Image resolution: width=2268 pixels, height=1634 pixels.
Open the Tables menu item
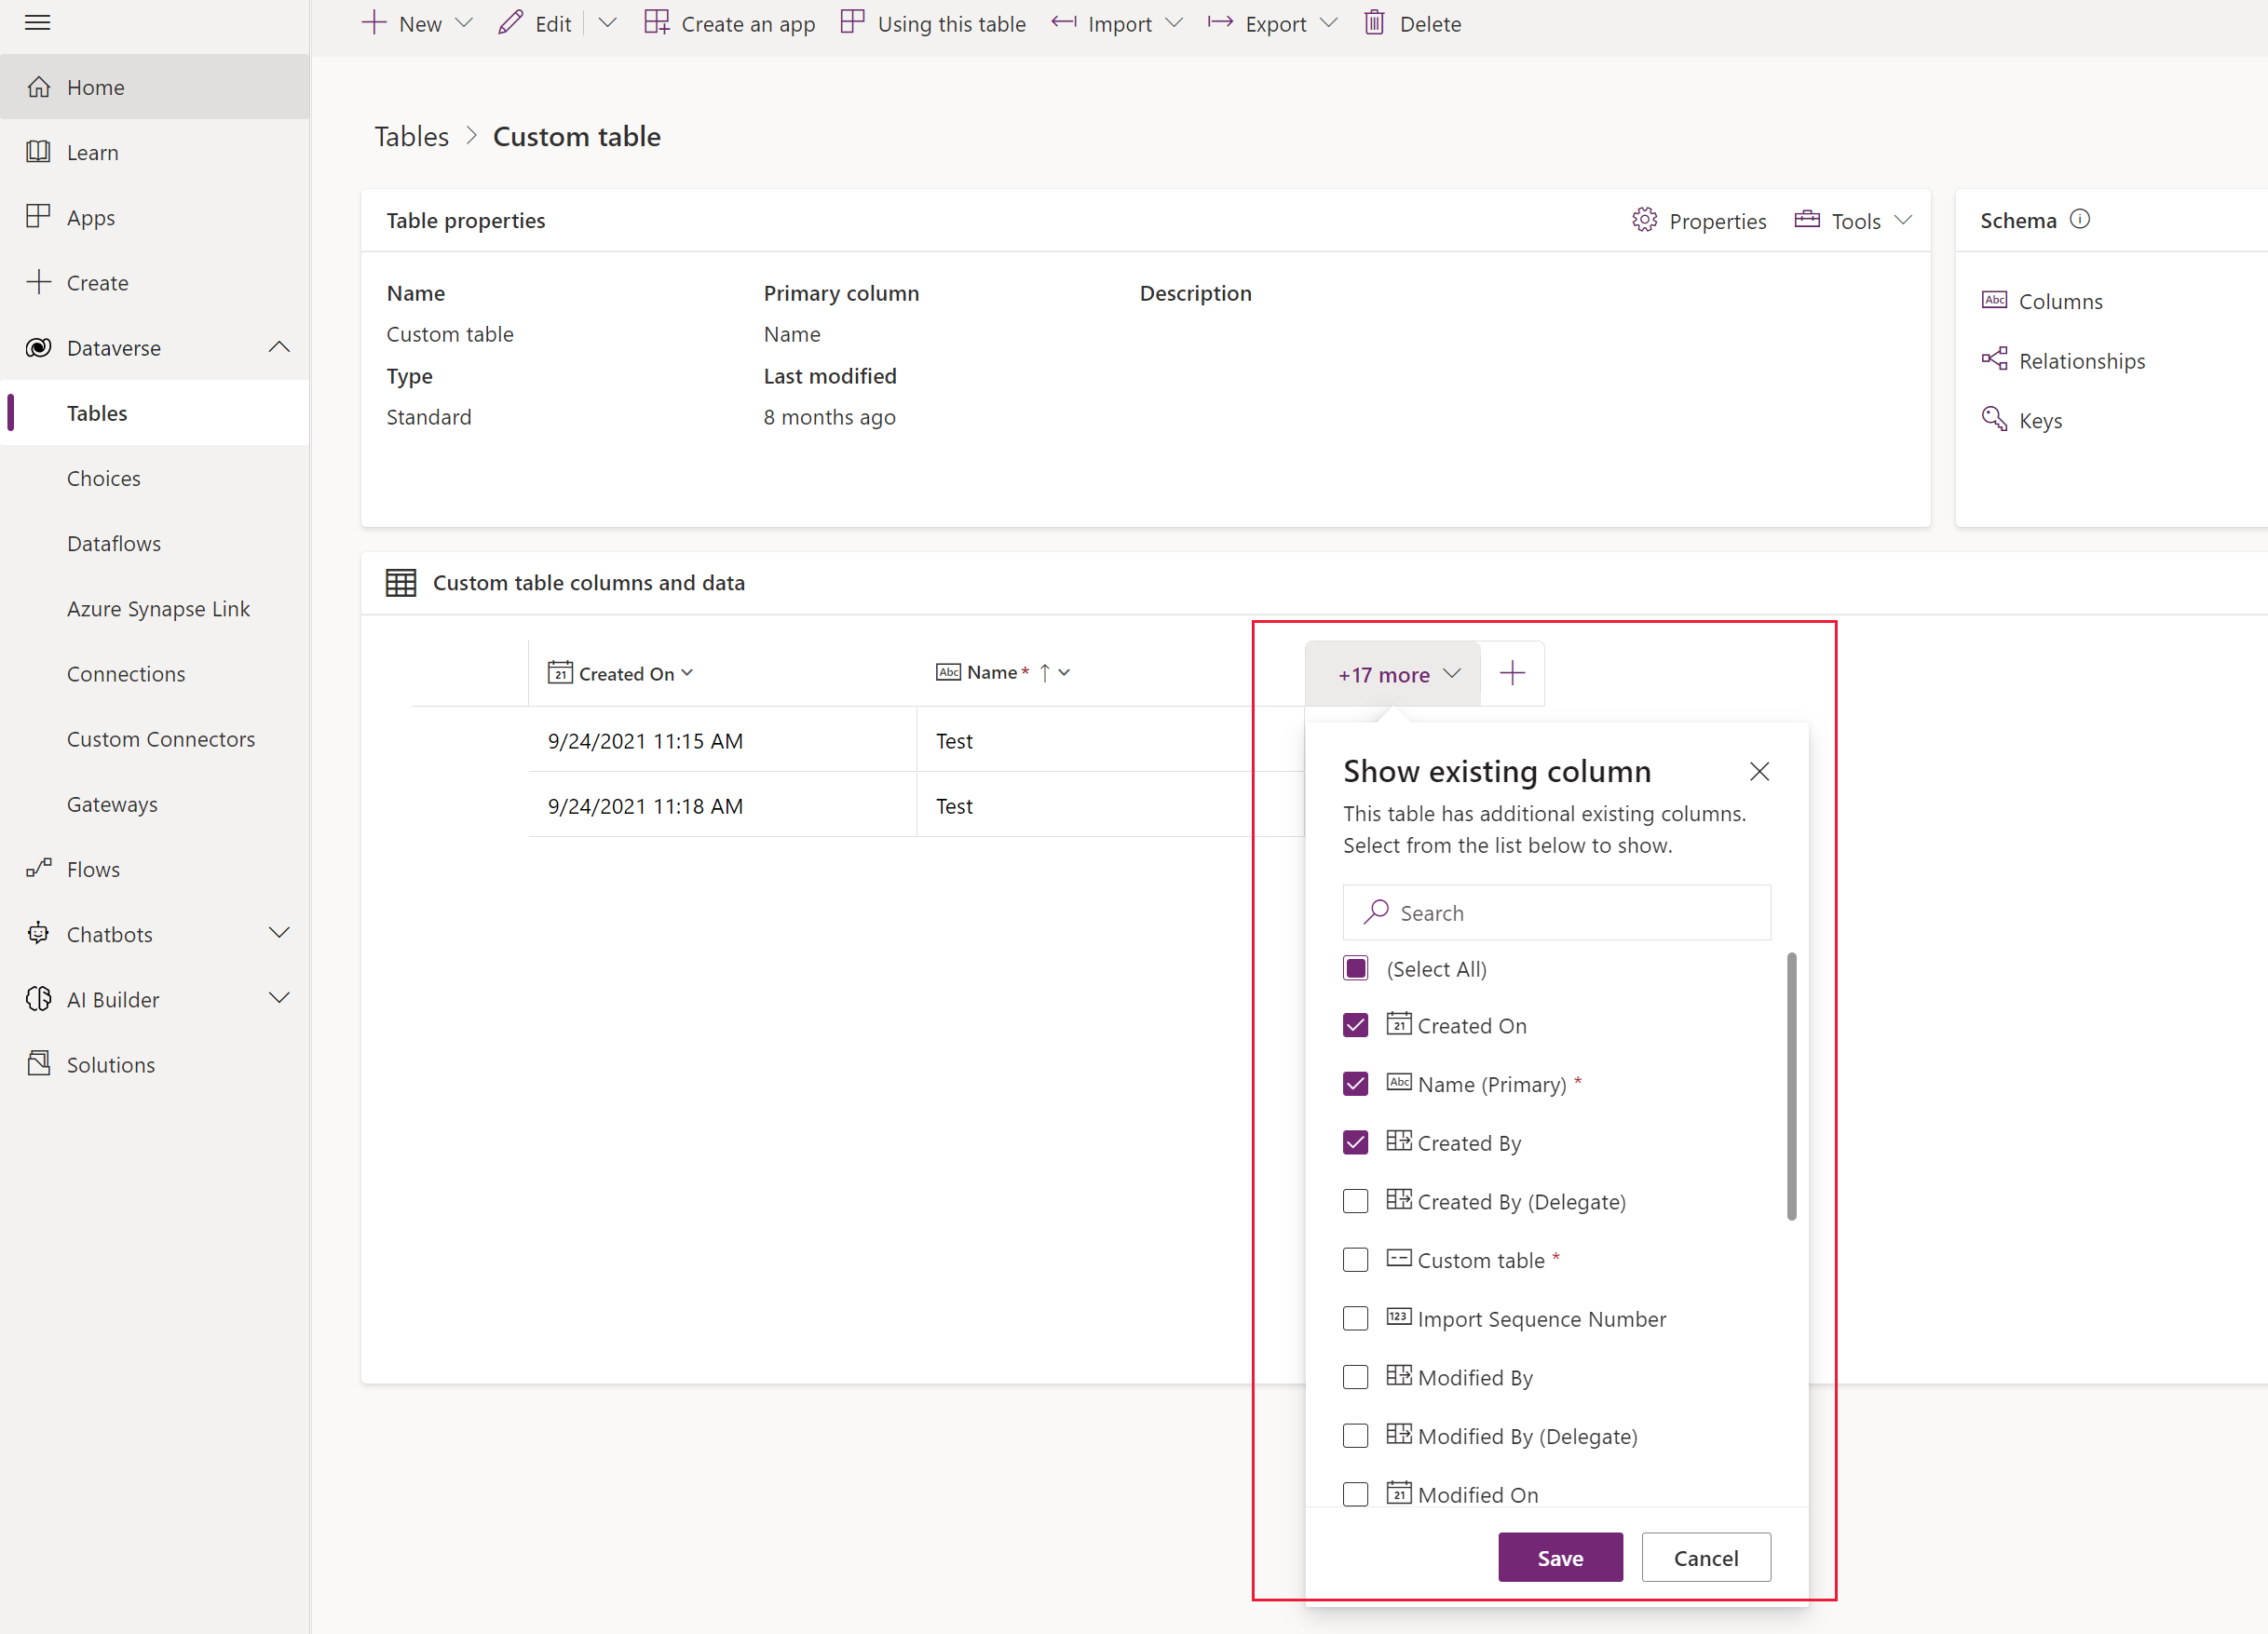click(x=95, y=412)
